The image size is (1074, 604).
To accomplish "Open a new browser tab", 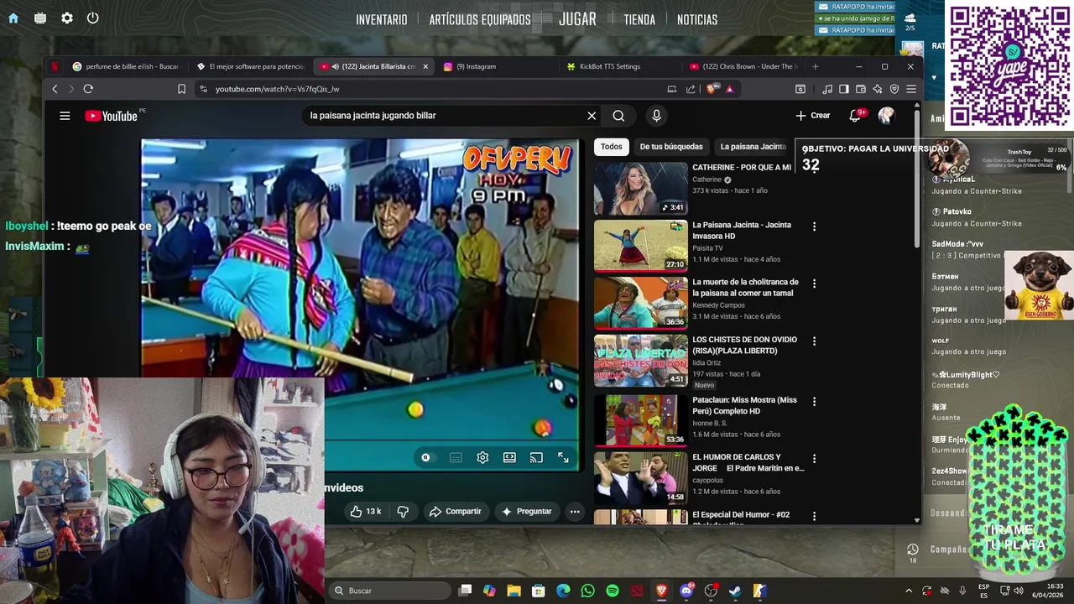I will [x=815, y=66].
